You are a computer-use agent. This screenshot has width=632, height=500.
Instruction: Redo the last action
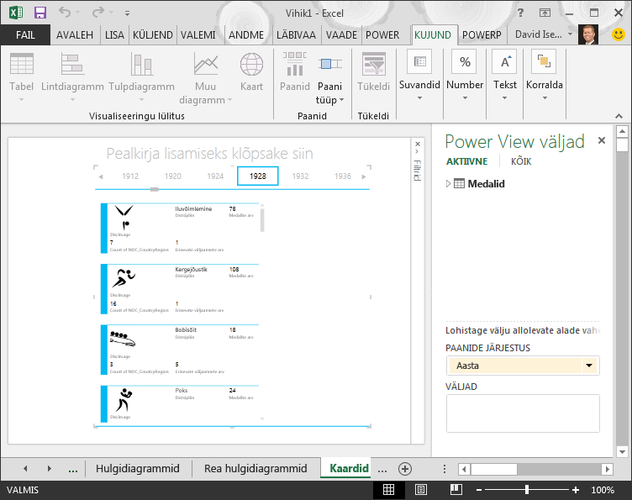pos(98,12)
